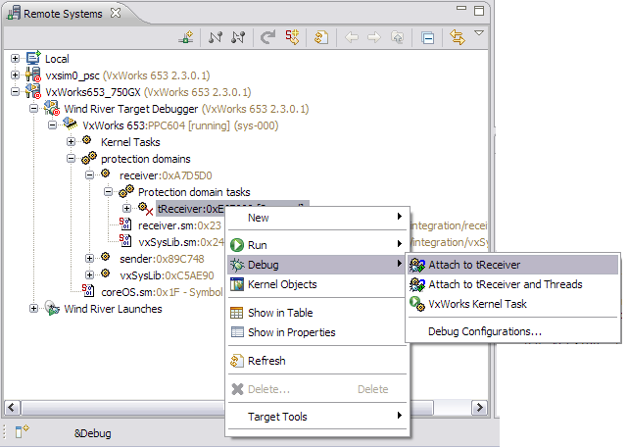Collapse the VxWorks653_750GX tree node
Viewport: 628px width, 448px height.
pos(15,92)
